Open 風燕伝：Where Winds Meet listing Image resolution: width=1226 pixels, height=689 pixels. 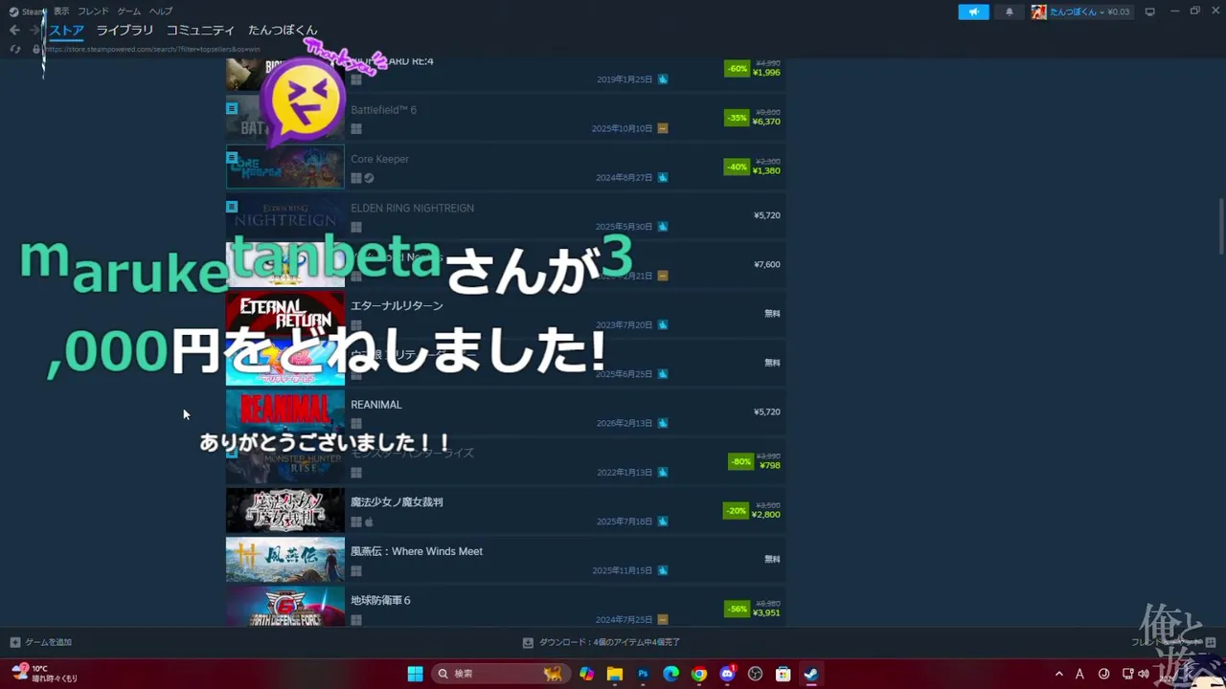pos(506,561)
